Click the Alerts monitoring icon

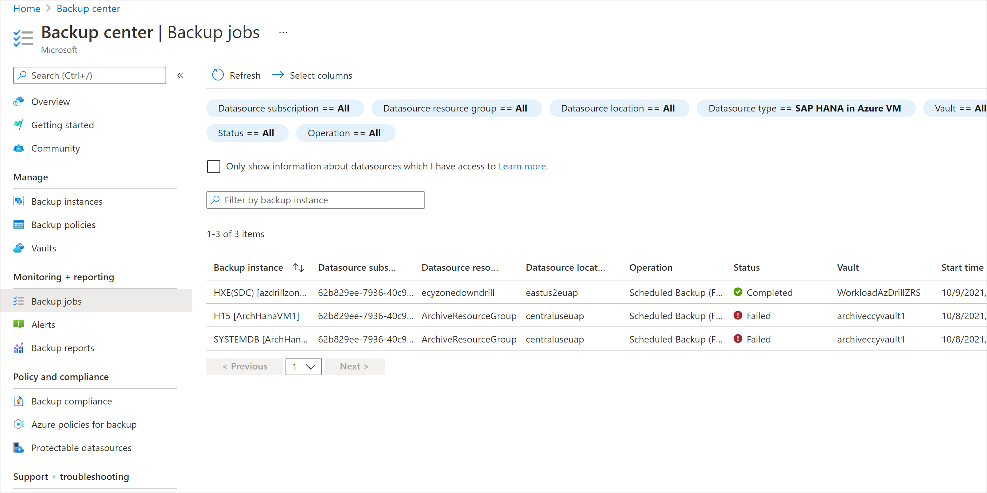(x=19, y=324)
